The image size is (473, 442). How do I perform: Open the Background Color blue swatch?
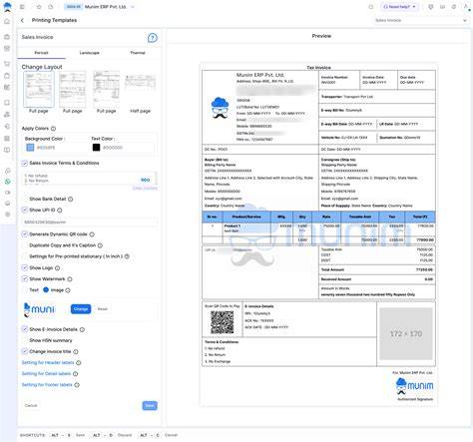[30, 148]
